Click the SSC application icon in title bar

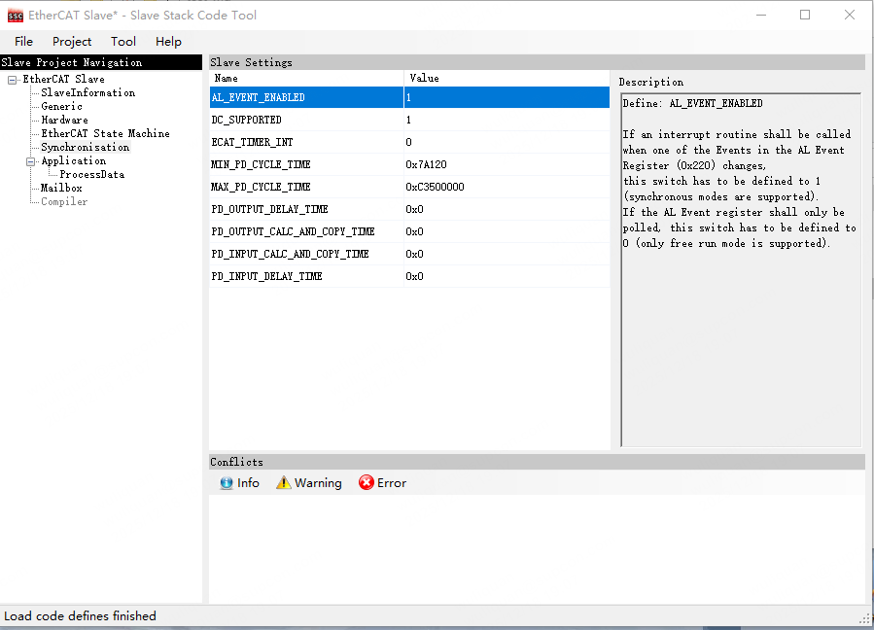point(15,16)
